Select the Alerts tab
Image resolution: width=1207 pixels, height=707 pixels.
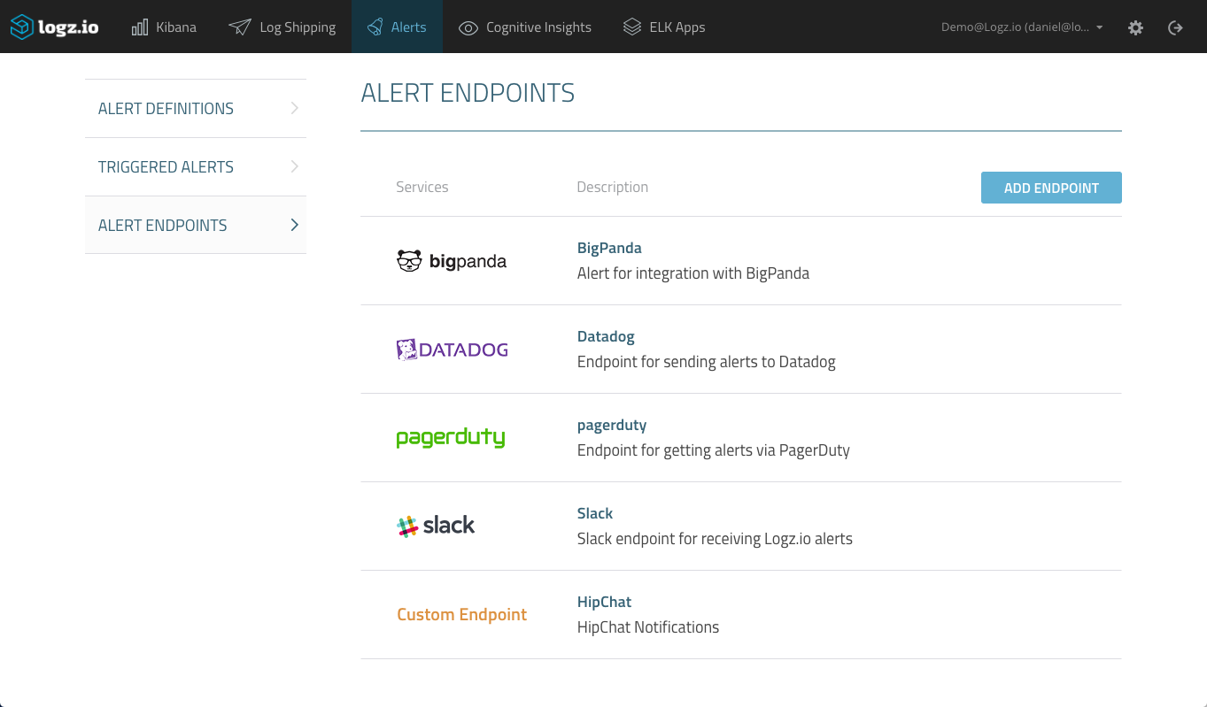tap(397, 27)
